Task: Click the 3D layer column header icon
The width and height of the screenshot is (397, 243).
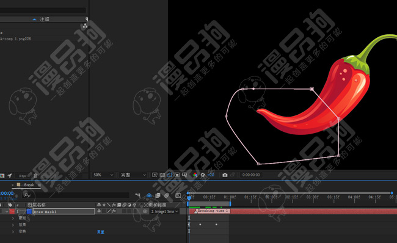Action: coord(134,205)
